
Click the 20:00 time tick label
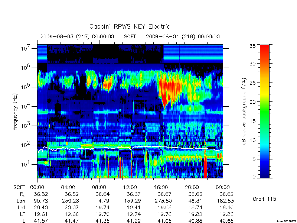(x=192, y=187)
